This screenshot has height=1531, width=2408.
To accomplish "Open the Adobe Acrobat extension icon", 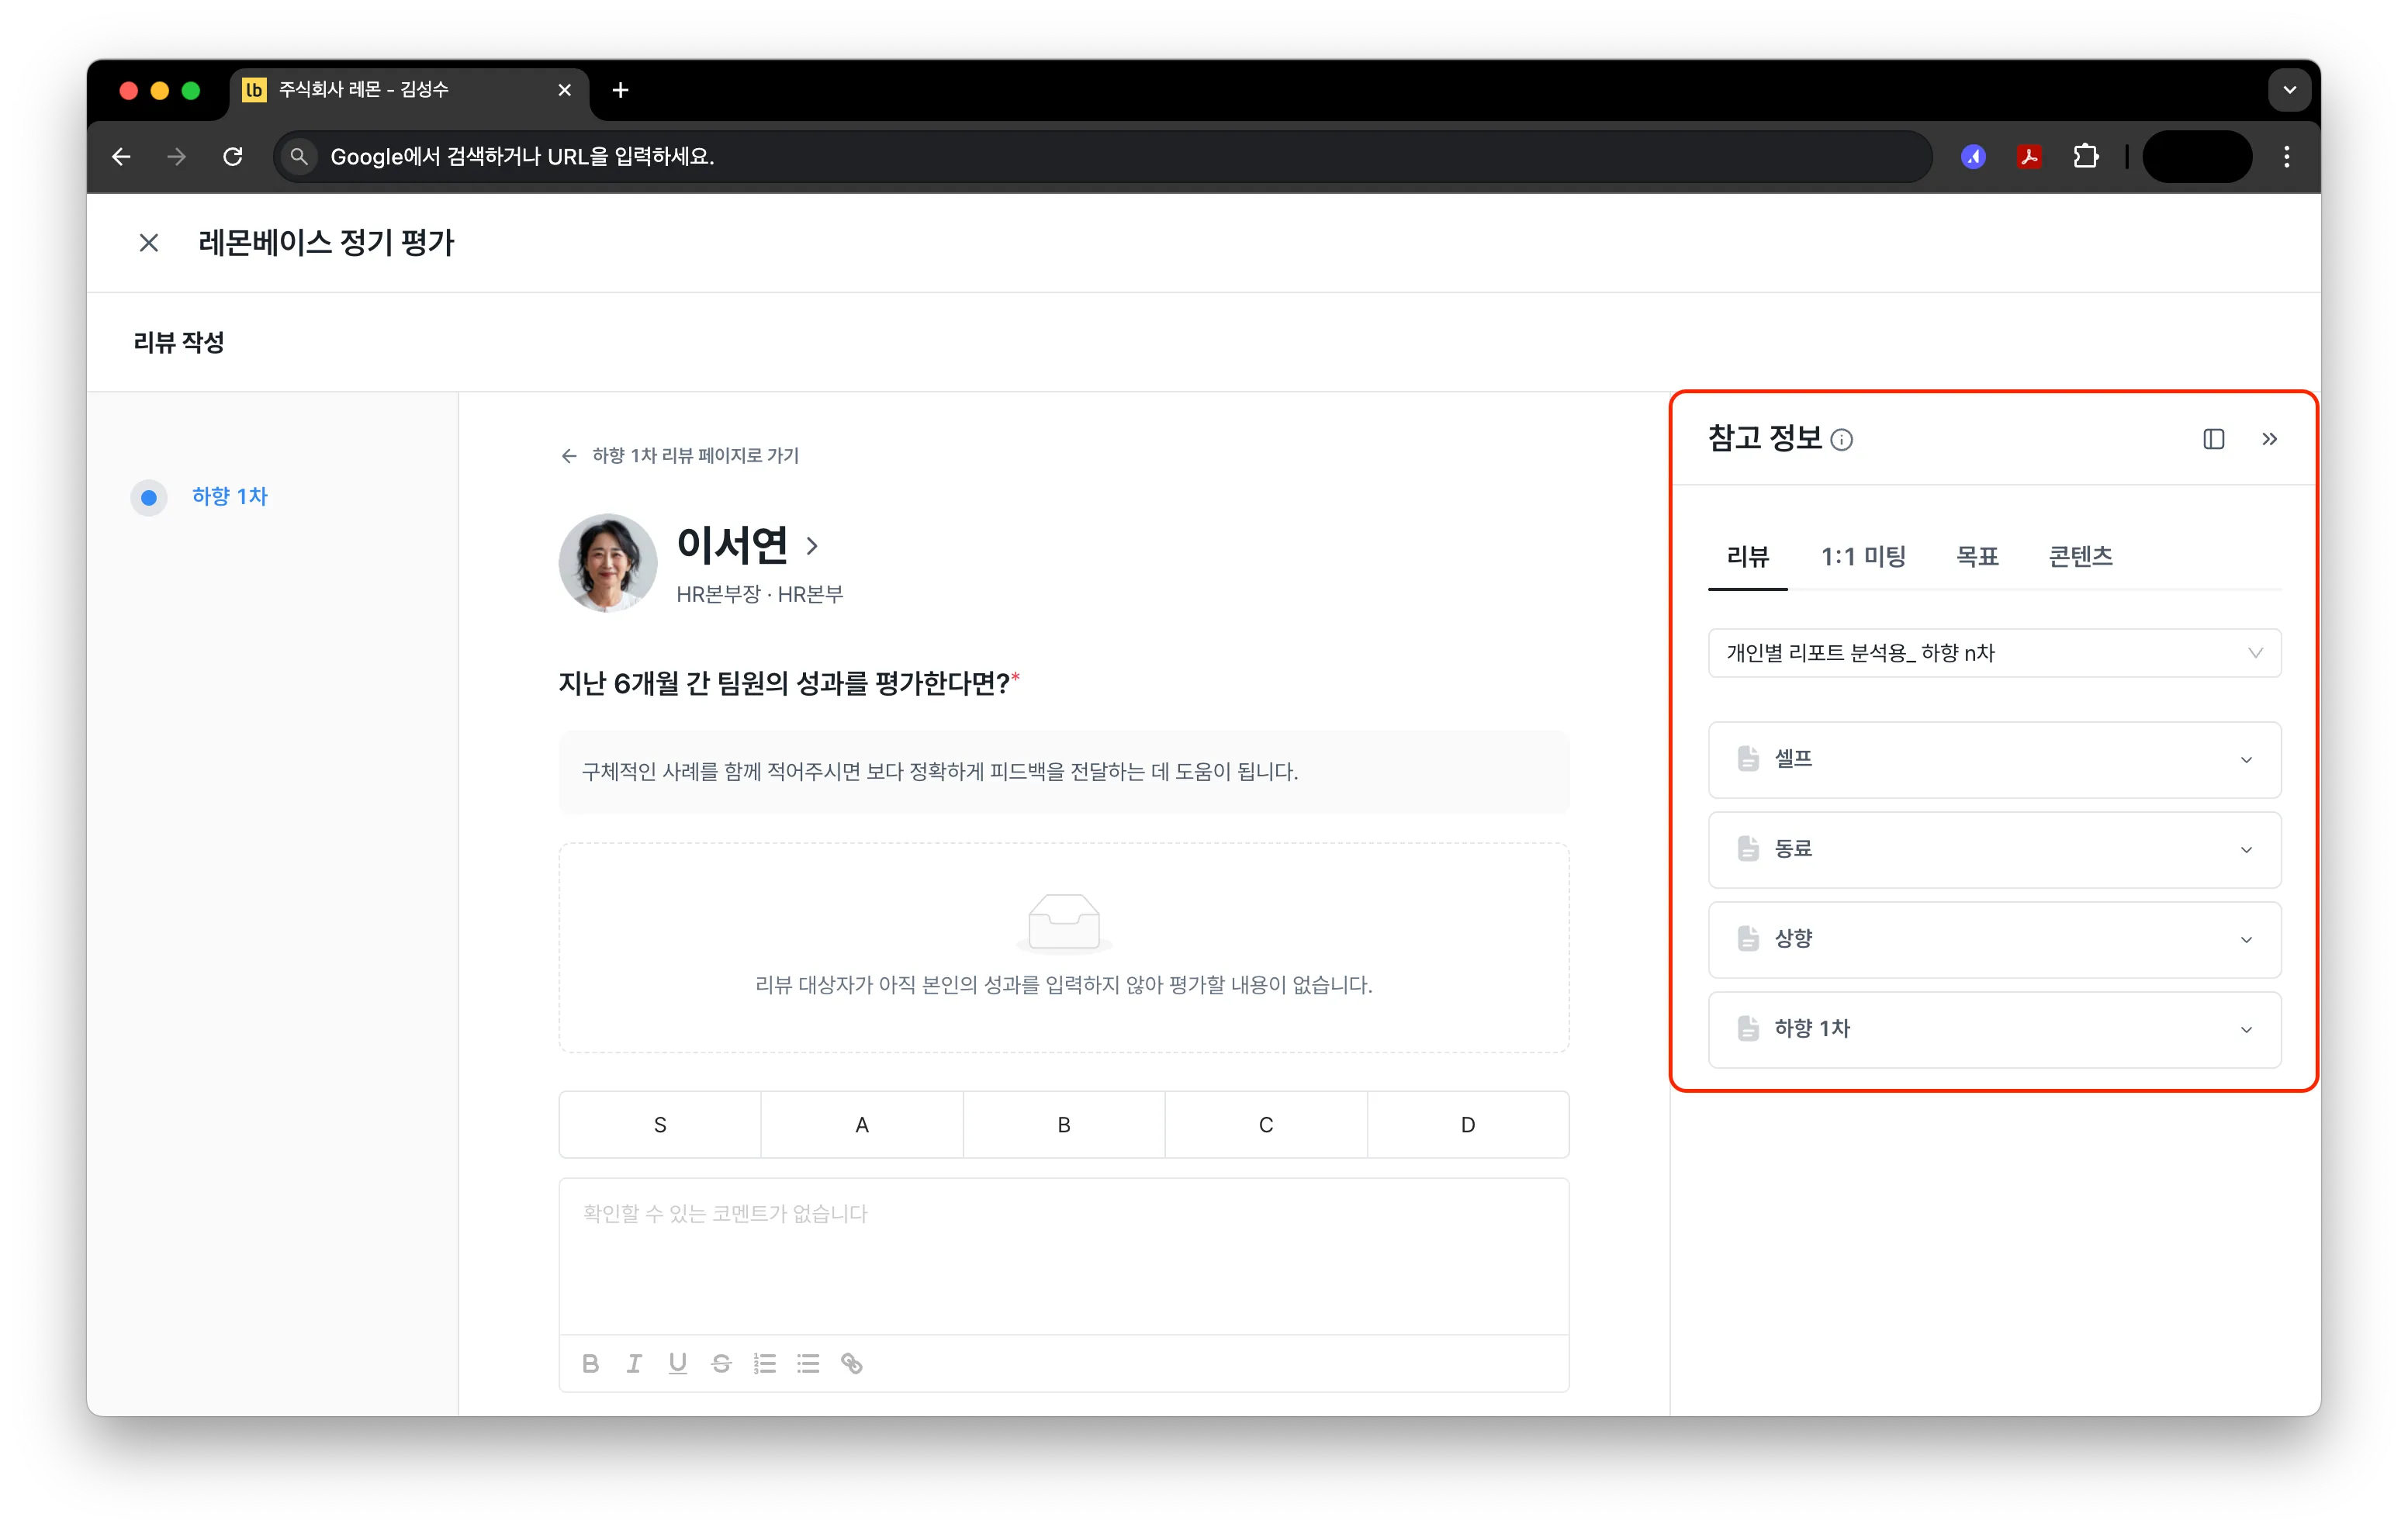I will tap(2029, 157).
